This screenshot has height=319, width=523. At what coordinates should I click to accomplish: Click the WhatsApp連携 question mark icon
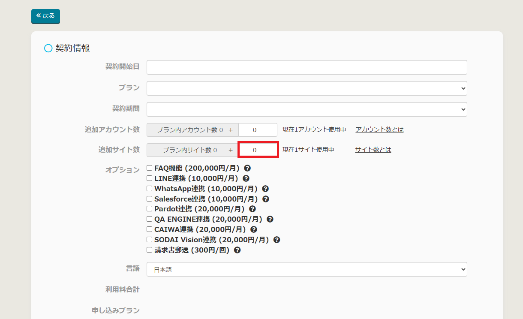coord(265,189)
